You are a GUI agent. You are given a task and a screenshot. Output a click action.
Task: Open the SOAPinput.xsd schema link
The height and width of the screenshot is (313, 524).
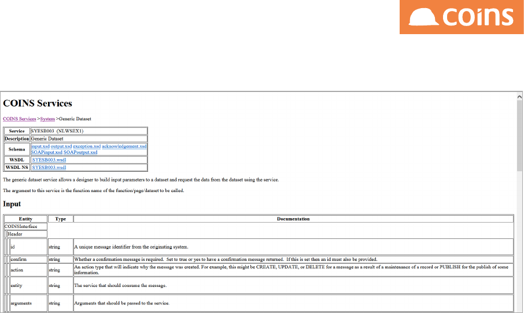tap(46, 152)
